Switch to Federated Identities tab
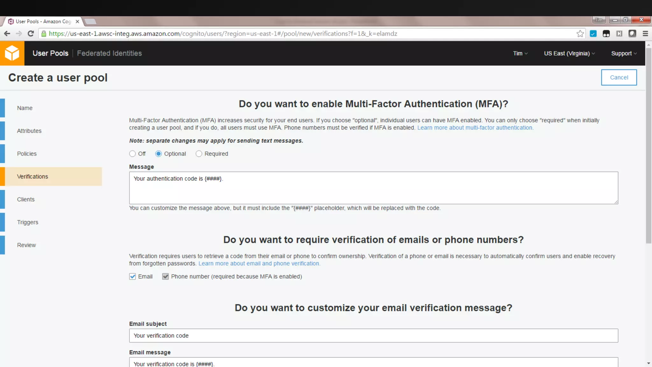This screenshot has width=652, height=367. point(109,54)
